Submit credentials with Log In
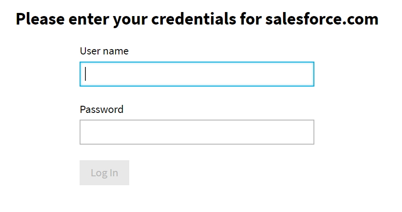 104,173
